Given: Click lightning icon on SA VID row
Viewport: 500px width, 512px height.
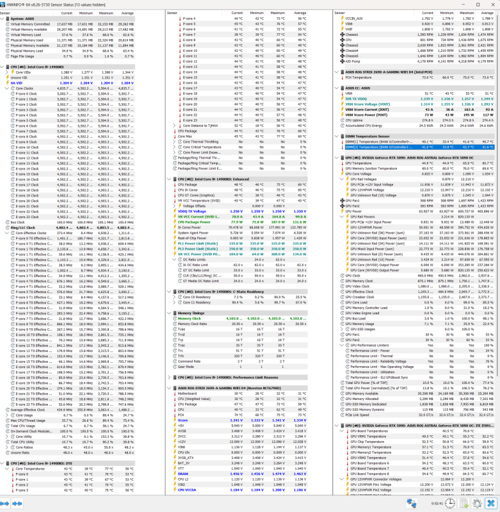Looking at the screenshot, I should 8,83.
